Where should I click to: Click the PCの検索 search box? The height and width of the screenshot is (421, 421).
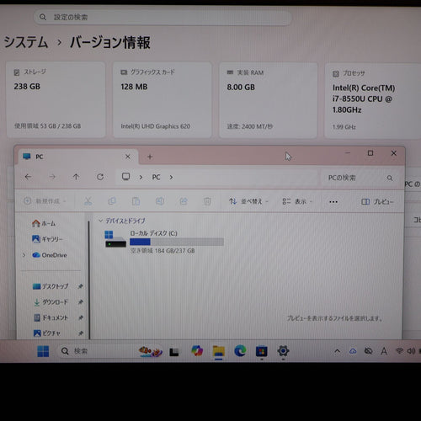click(360, 178)
